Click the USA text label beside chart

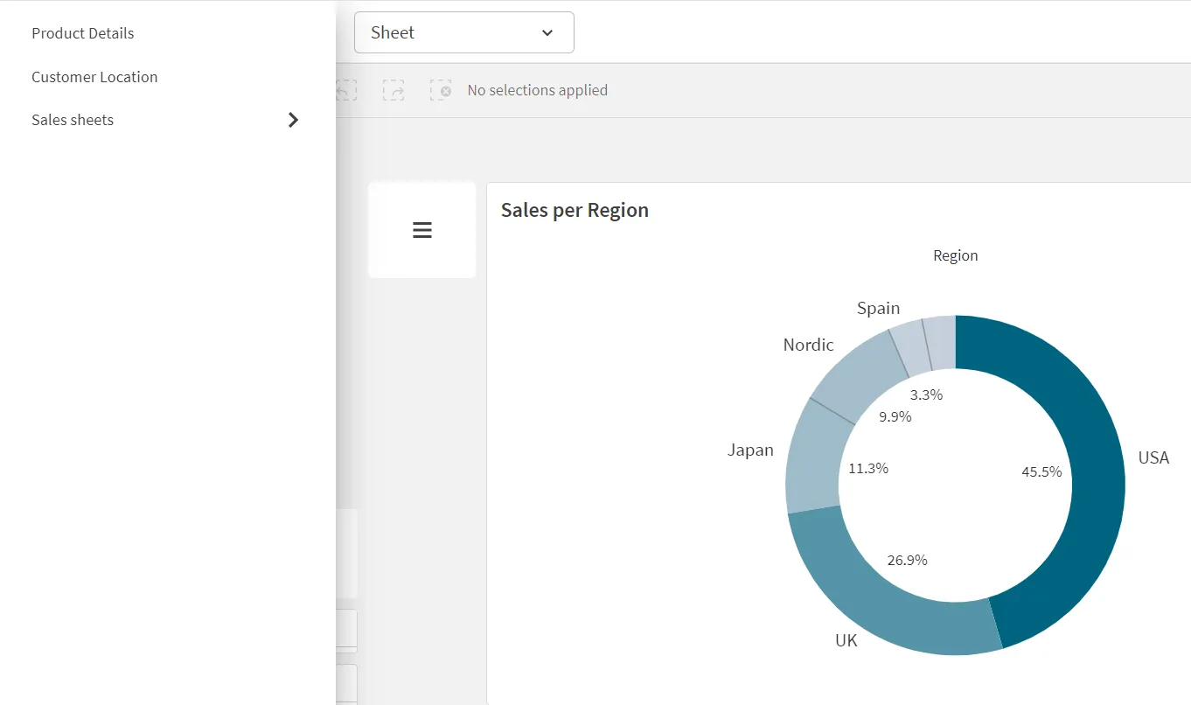pyautogui.click(x=1153, y=458)
